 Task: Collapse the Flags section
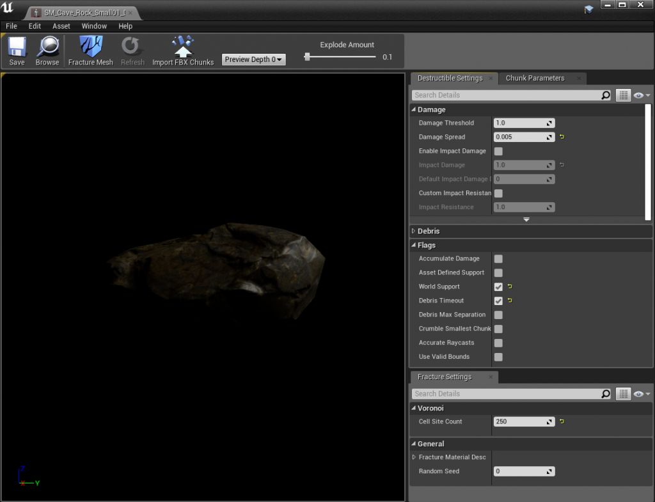414,245
